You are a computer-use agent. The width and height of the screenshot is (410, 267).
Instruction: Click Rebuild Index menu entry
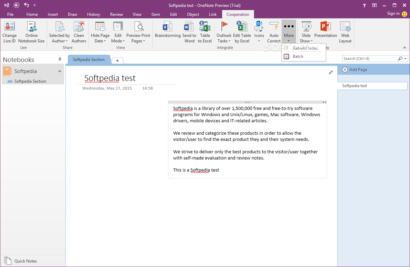coord(304,48)
